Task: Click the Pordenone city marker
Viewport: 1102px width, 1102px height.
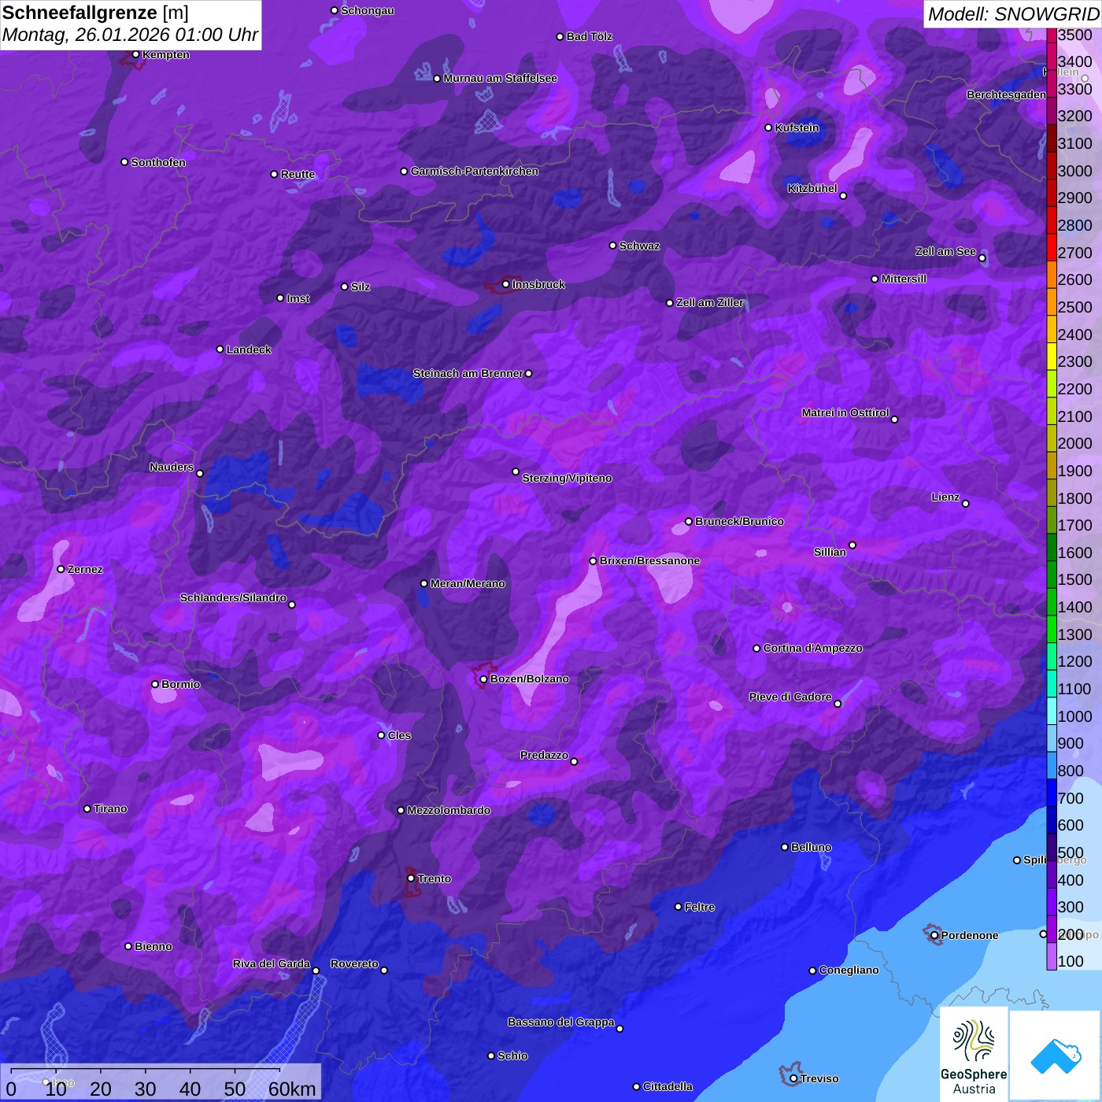Action: (x=934, y=936)
